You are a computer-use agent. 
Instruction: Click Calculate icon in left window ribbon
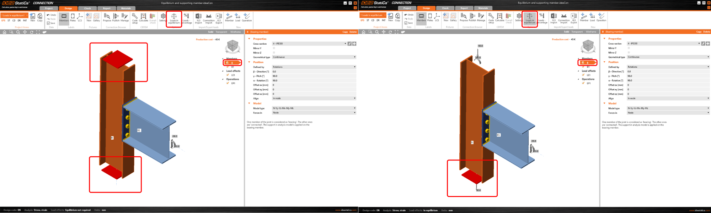pyautogui.click(x=143, y=18)
